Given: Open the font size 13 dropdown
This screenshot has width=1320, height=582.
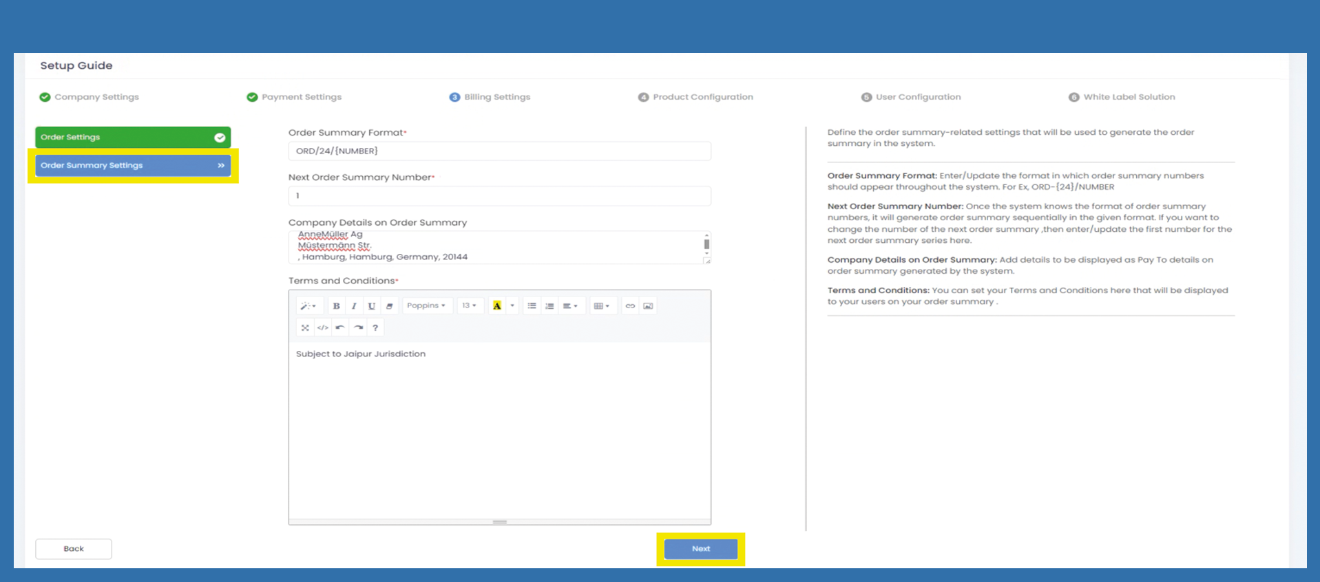Looking at the screenshot, I should pos(469,306).
